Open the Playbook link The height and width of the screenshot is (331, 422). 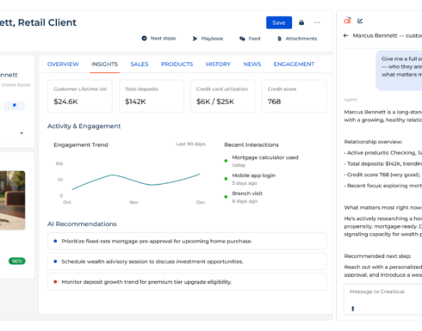click(x=212, y=39)
